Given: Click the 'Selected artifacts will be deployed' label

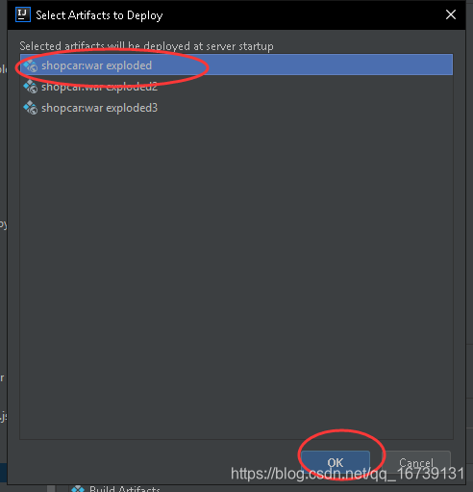Looking at the screenshot, I should tap(146, 46).
